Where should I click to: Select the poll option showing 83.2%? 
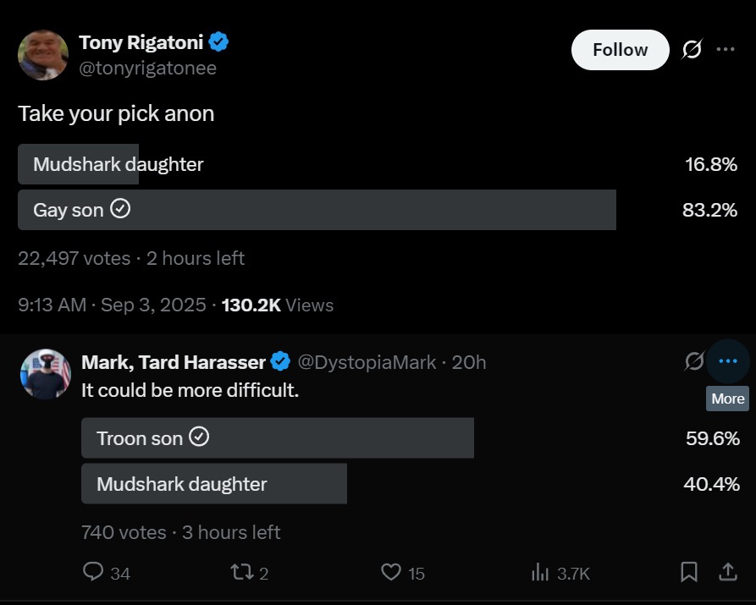317,210
